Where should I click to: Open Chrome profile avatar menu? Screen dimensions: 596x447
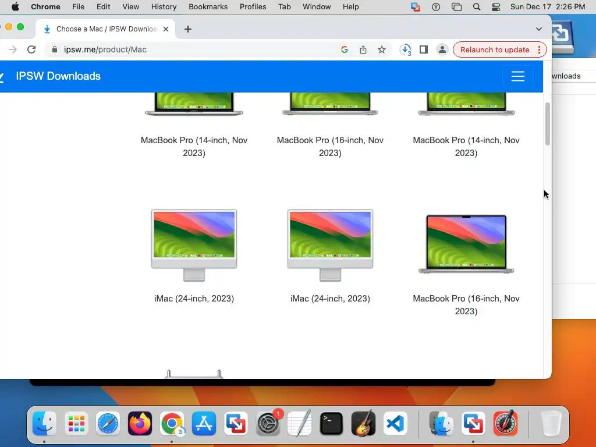(x=442, y=49)
